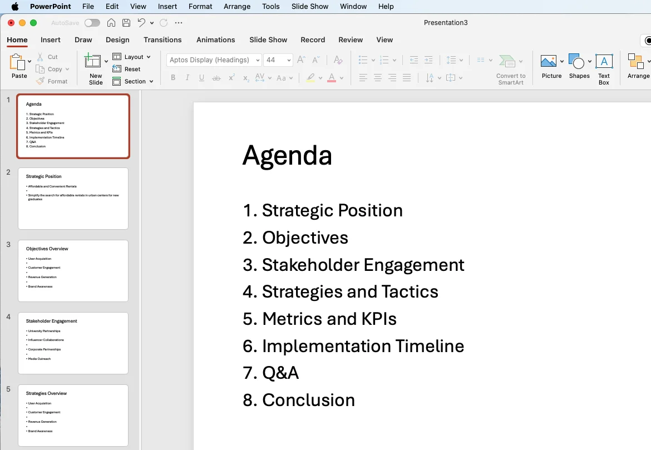Click the New Slide icon
651x450 pixels.
tap(92, 61)
